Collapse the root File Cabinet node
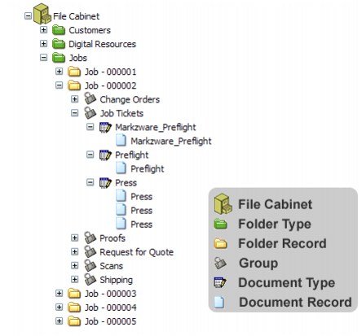The image size is (362, 336). pos(28,15)
